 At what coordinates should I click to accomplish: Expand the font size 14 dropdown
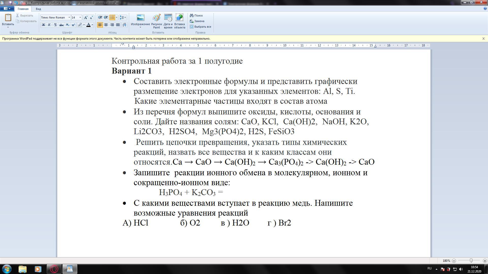click(80, 18)
